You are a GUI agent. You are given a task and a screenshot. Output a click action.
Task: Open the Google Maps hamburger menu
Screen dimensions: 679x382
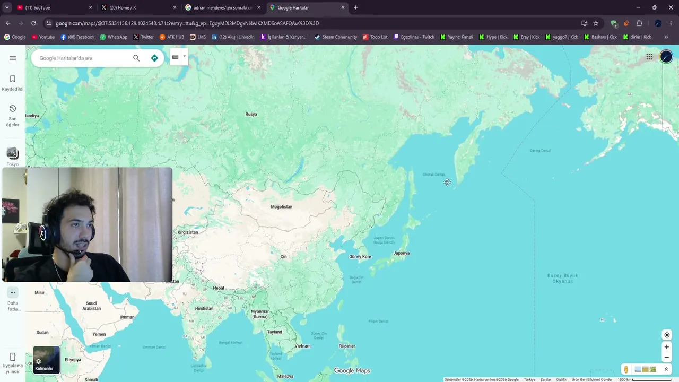tap(13, 58)
